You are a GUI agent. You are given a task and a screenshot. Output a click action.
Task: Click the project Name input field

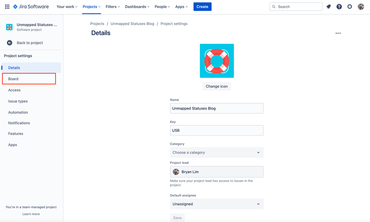[217, 108]
